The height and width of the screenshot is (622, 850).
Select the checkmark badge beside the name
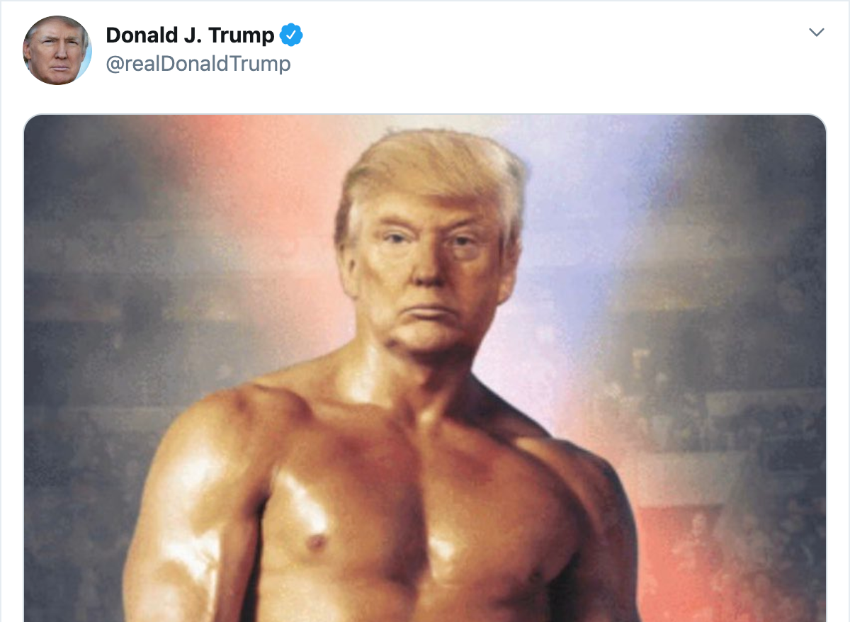(291, 35)
